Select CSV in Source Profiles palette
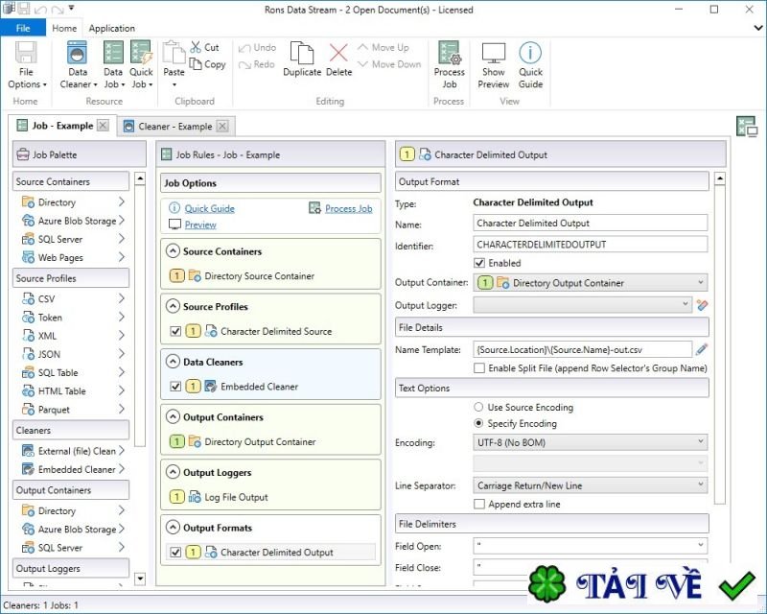This screenshot has width=767, height=614. point(47,299)
